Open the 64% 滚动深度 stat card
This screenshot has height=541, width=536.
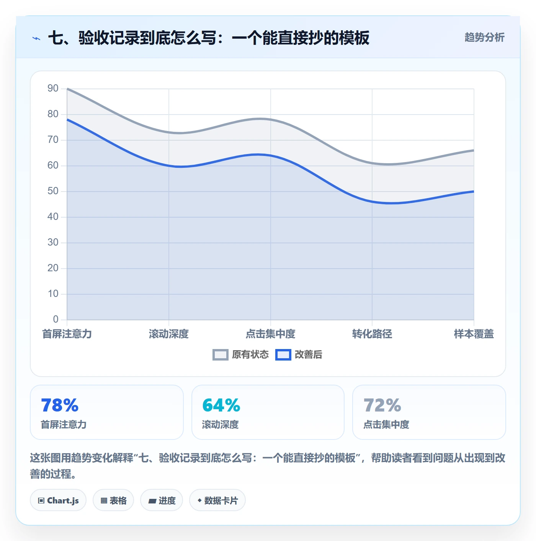268,412
